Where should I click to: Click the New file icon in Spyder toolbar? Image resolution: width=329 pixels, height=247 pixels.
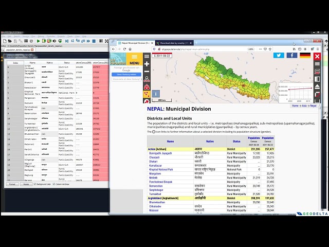[x=5, y=41]
